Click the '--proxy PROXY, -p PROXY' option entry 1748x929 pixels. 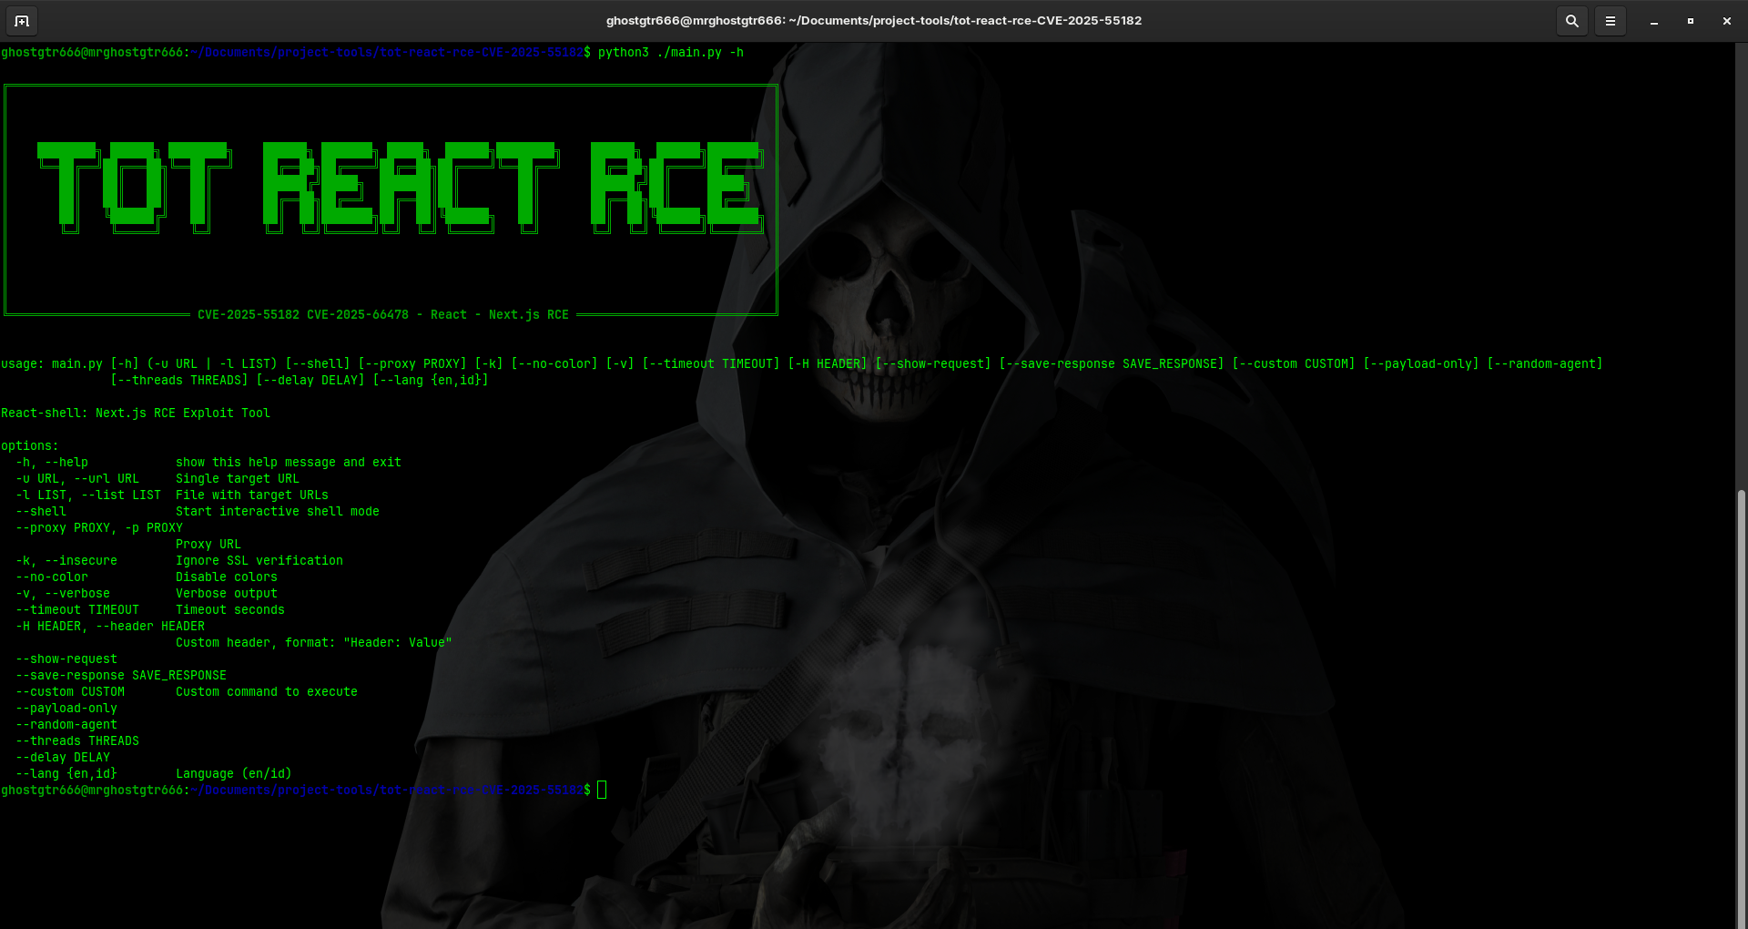[99, 528]
